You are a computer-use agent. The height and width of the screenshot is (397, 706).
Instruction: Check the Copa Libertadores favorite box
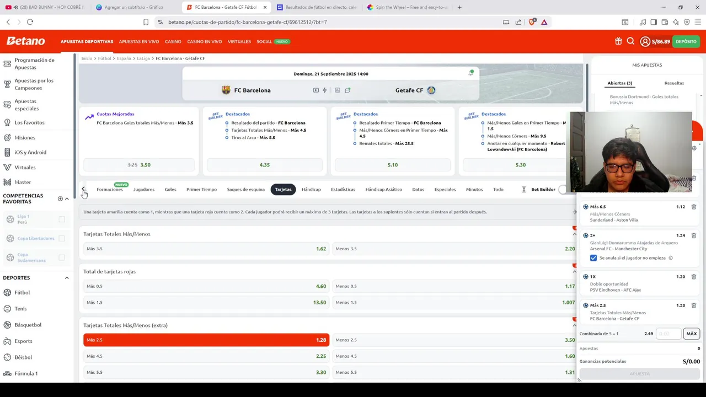click(62, 238)
